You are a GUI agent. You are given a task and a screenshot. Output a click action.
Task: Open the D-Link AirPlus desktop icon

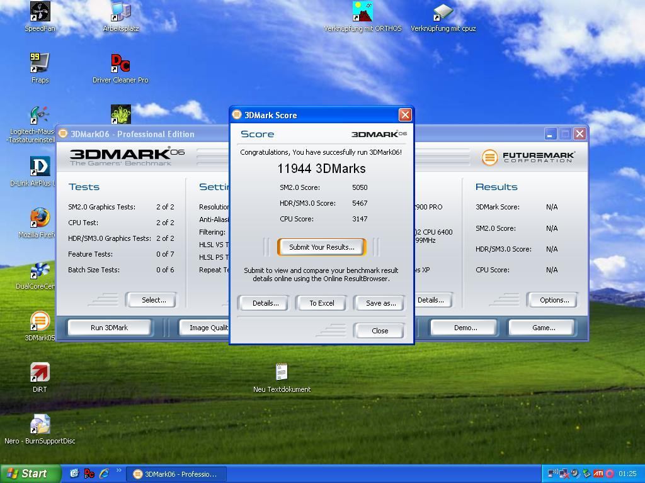coord(40,171)
